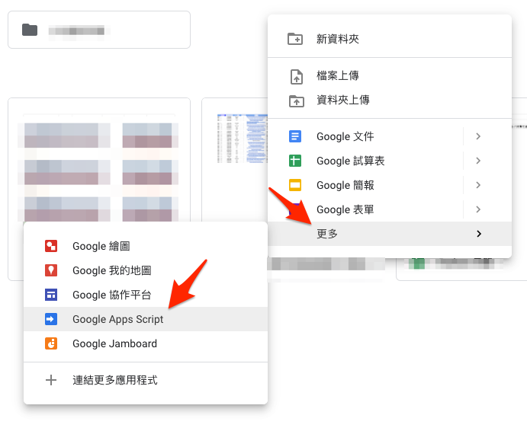Click the blue Google Docs icon

(295, 137)
